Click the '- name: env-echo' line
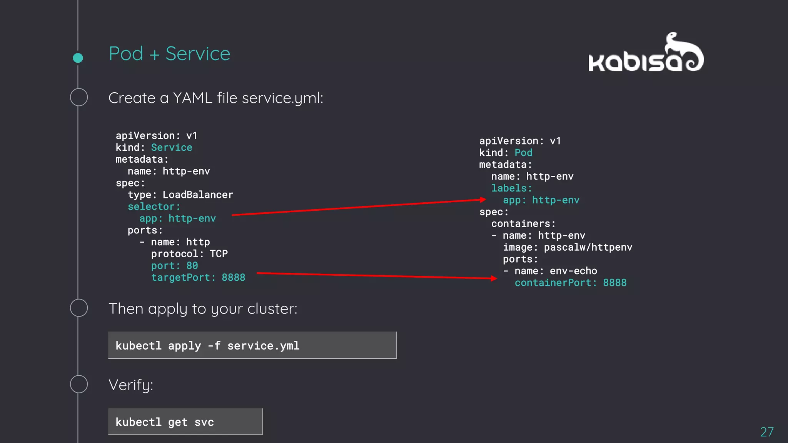 click(550, 271)
